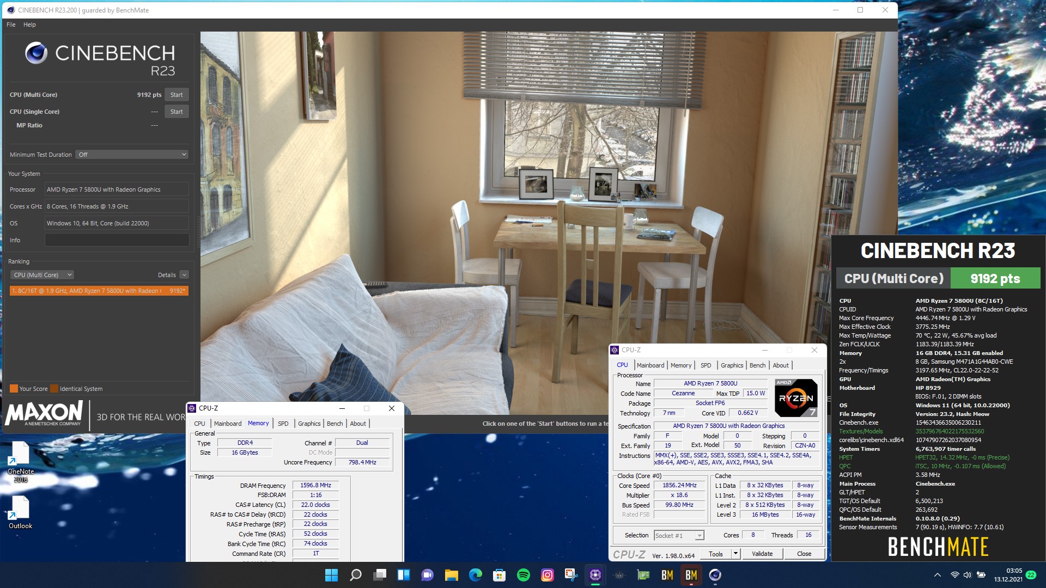
Task: Open About tab in left CPU-Z window
Action: [x=358, y=424]
